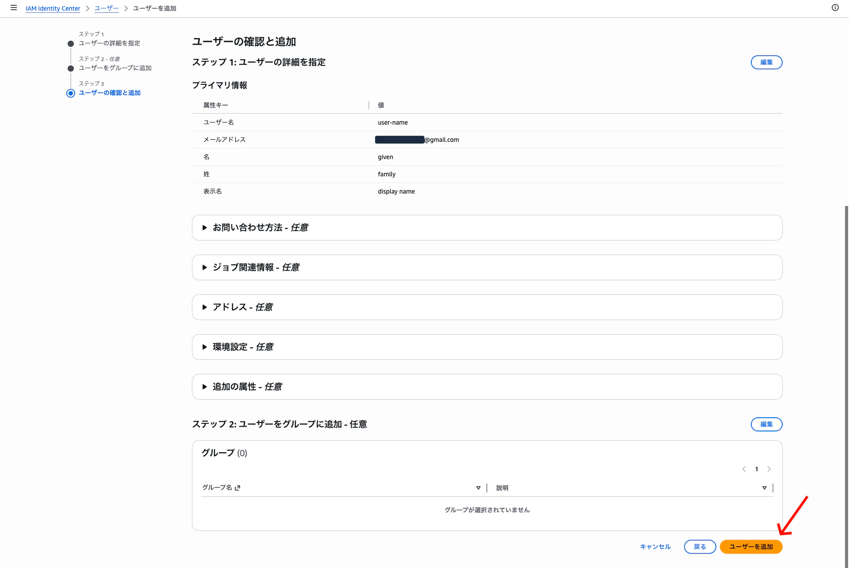Click the info icon in the top right corner

tap(835, 8)
